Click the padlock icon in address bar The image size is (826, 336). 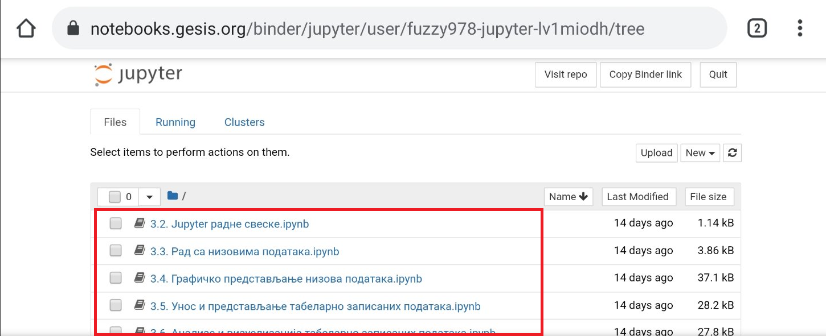(72, 28)
